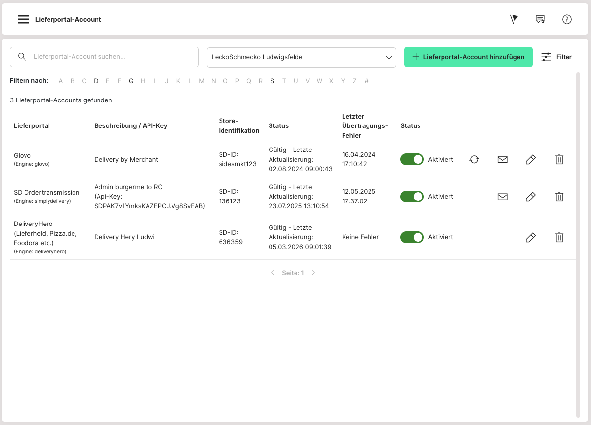This screenshot has width=591, height=425.
Task: Click Lieferportal-Account hinzufügen button
Action: [x=468, y=57]
